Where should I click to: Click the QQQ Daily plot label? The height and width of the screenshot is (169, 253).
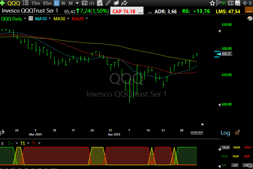pyautogui.click(x=11, y=19)
